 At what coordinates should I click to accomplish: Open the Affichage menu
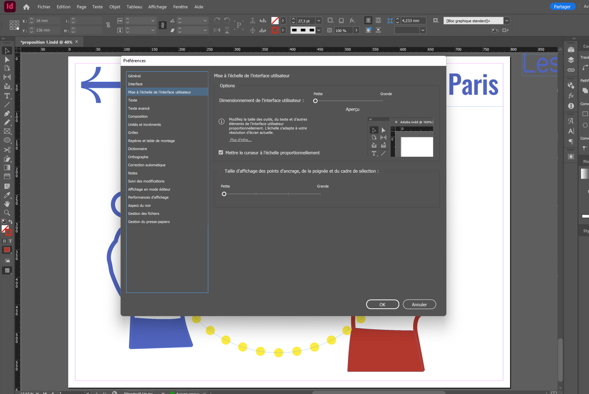(x=157, y=7)
